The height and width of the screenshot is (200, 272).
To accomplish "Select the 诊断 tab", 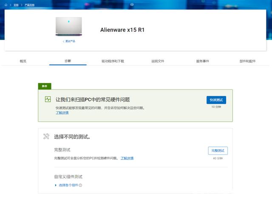I will coord(68,61).
